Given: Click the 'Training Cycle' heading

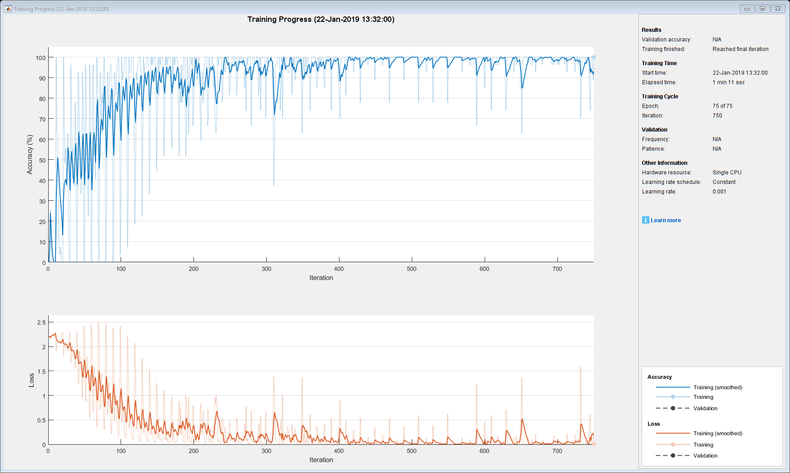Looking at the screenshot, I should coord(660,97).
